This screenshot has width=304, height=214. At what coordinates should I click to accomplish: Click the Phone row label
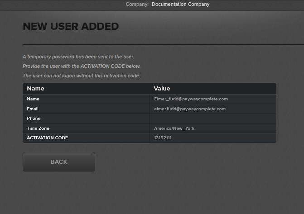coord(34,119)
